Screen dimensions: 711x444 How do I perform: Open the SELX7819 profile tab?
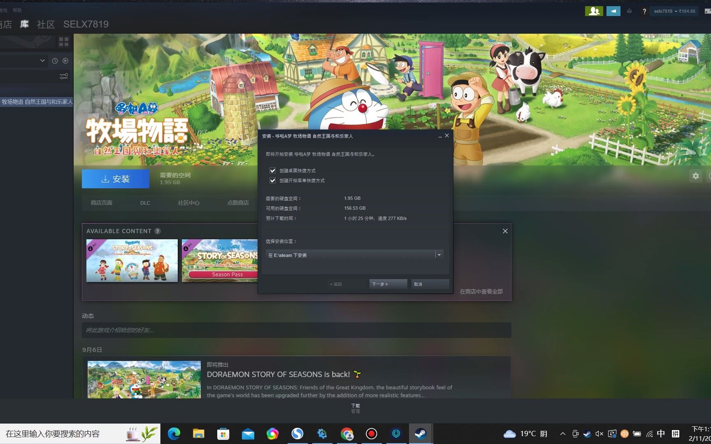coord(86,24)
